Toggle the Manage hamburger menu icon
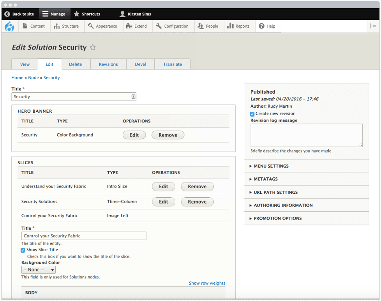The width and height of the screenshot is (381, 301). (45, 14)
